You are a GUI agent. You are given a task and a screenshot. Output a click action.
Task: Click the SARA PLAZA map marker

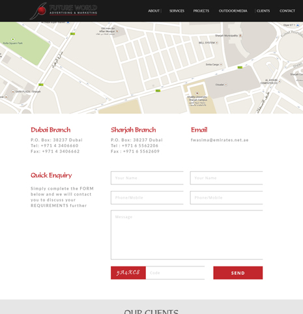pos(13,92)
